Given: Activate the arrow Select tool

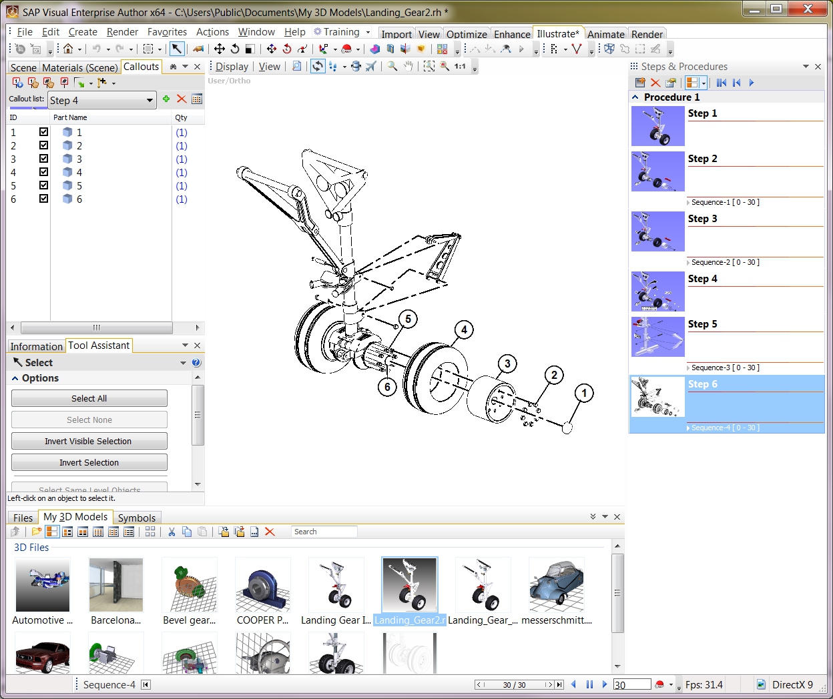Looking at the screenshot, I should (176, 49).
